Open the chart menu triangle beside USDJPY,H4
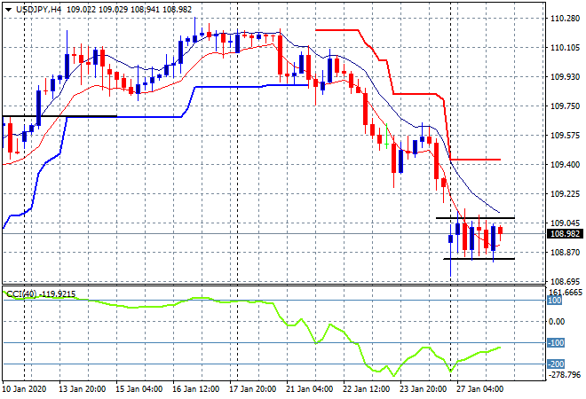The height and width of the screenshot is (399, 586). click(x=8, y=10)
